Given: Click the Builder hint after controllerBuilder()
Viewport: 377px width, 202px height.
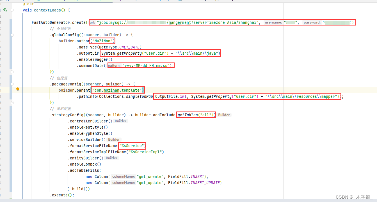Looking at the screenshot, I should 121,121.
